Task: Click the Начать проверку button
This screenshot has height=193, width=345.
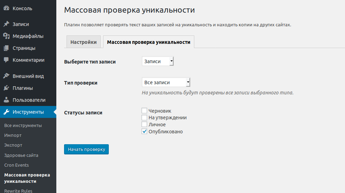Action: pyautogui.click(x=87, y=149)
